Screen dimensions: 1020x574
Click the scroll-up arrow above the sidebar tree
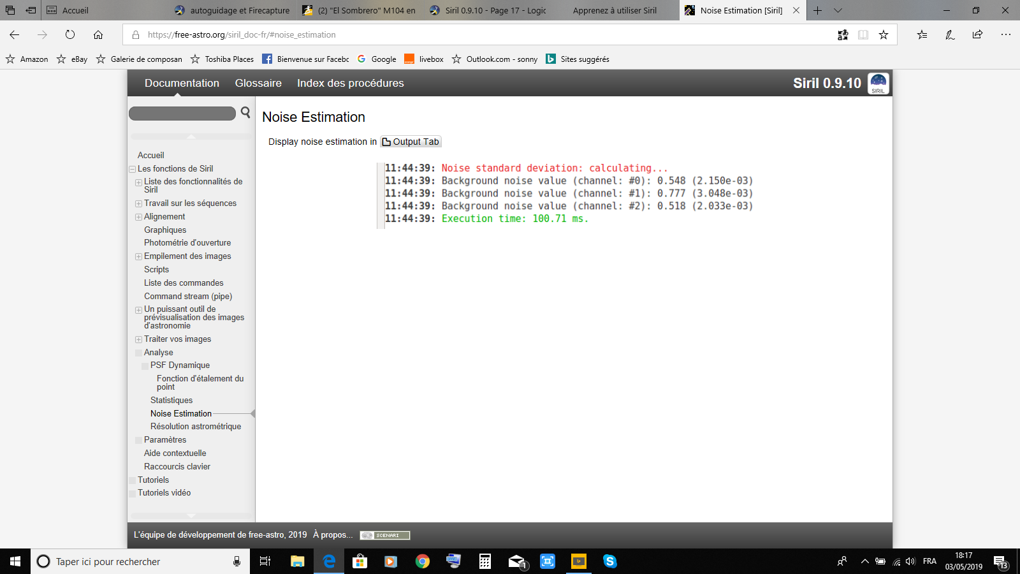coord(191,136)
